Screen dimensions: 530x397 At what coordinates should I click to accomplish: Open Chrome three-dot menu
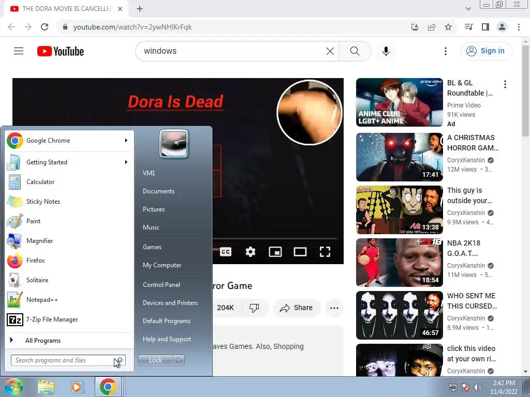519,27
